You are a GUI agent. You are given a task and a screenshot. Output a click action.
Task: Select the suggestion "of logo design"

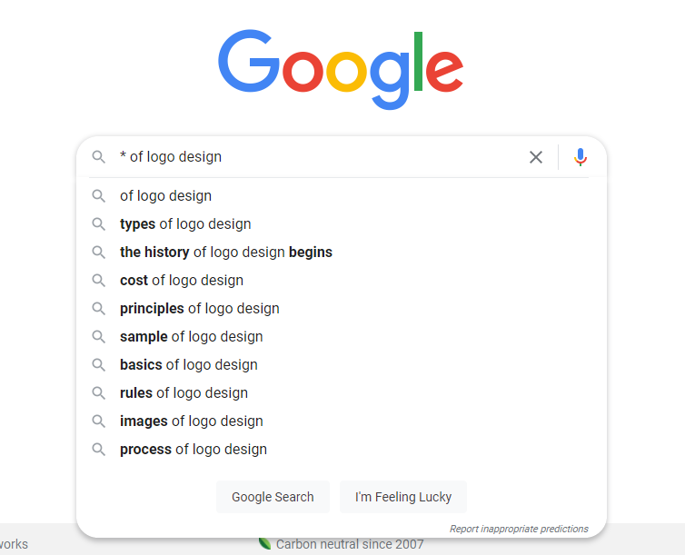pos(165,196)
